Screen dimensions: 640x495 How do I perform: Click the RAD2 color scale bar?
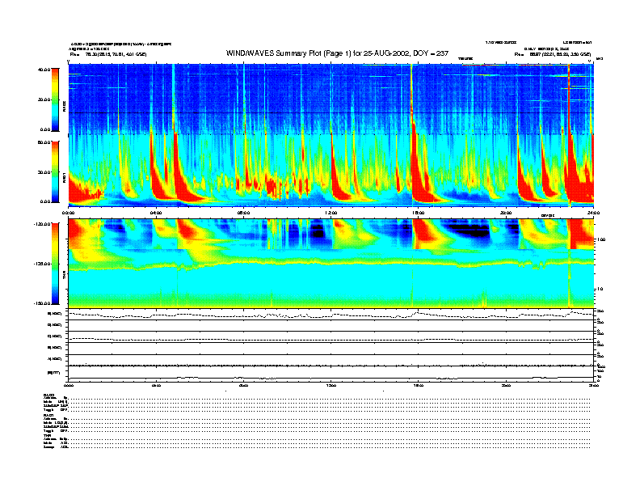pos(55,99)
